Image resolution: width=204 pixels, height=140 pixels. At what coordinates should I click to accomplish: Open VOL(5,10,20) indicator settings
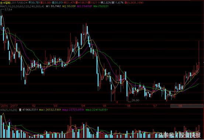[x=8, y=110]
